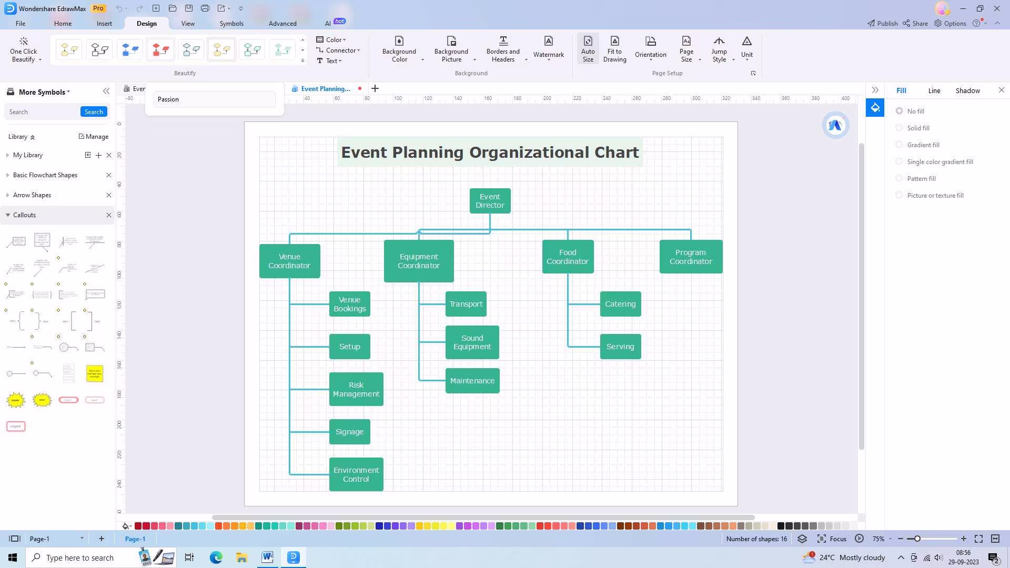1010x568 pixels.
Task: Select Pattern fill radio button
Action: coord(899,178)
